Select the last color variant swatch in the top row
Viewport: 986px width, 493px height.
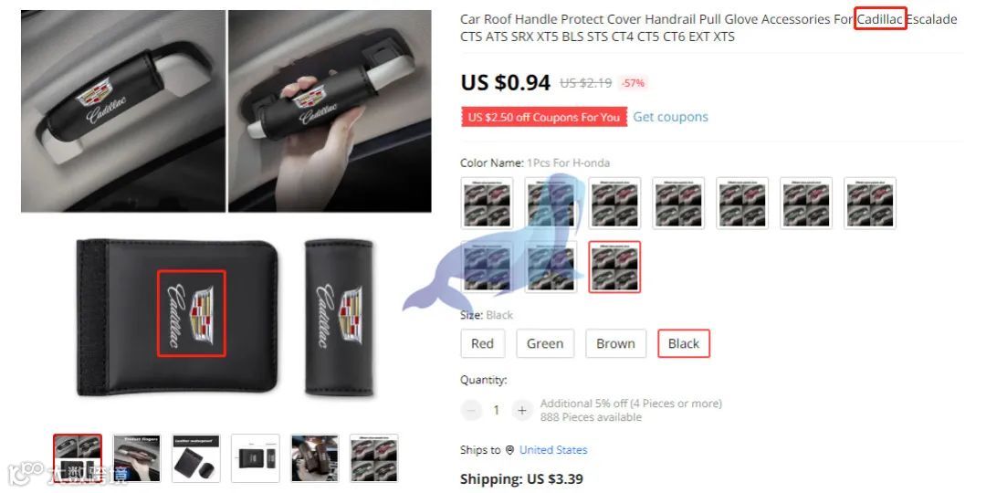coord(870,203)
